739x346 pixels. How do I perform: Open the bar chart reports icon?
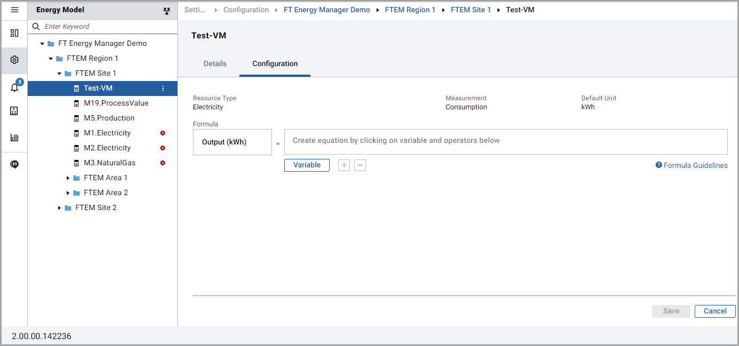[14, 138]
